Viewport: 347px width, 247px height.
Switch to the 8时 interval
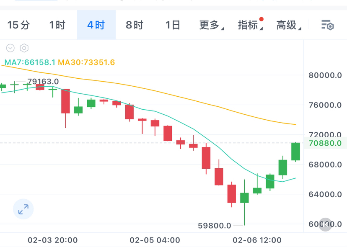(135, 25)
